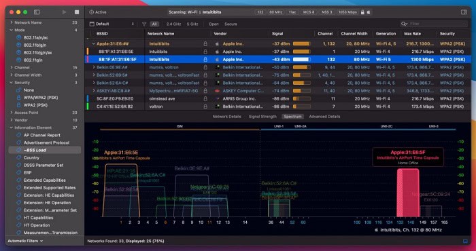Click the 802.11b/g/n/ax mode icon
Viewport: 476px width, 251px height.
click(x=19, y=53)
